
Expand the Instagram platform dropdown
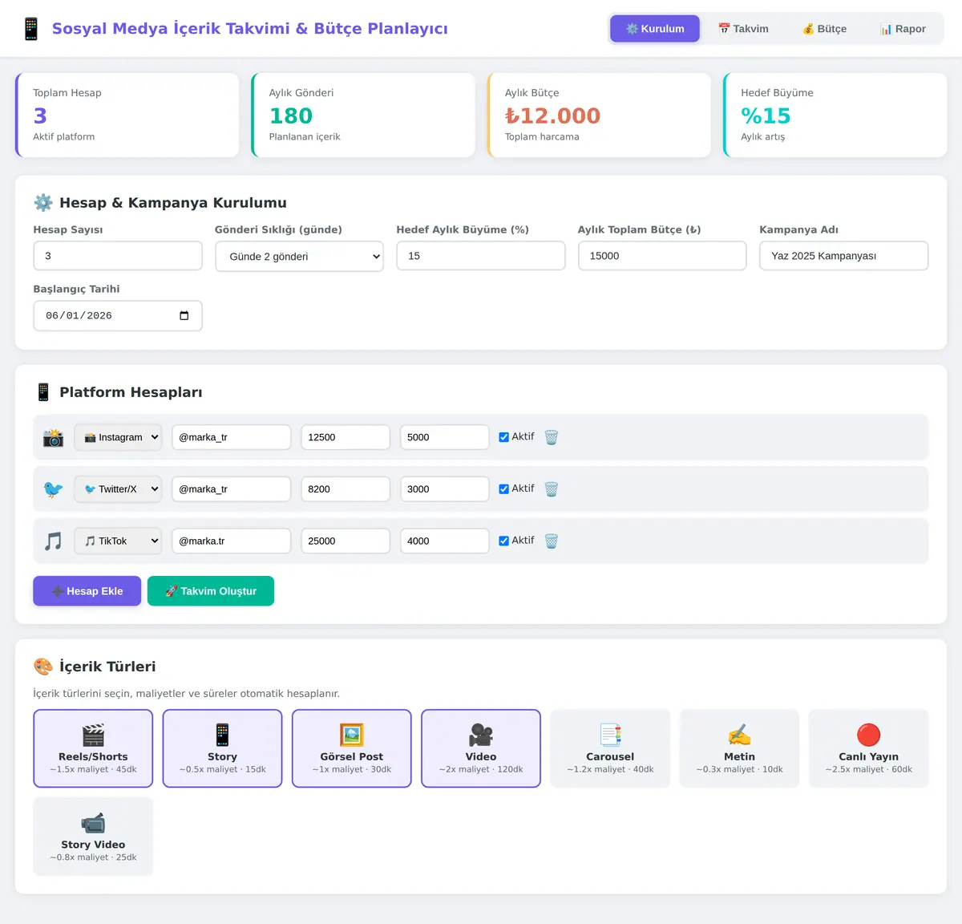pyautogui.click(x=118, y=437)
